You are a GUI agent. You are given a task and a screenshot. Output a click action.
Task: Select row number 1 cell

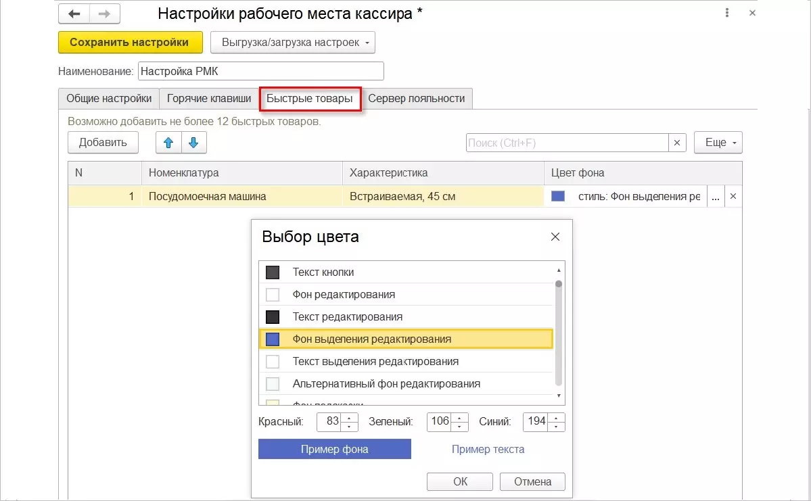point(105,197)
